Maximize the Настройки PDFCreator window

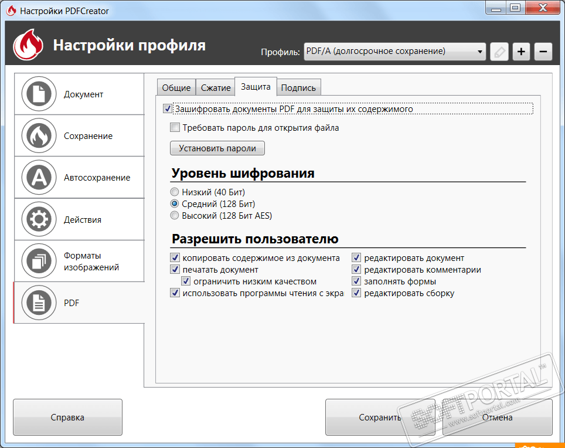coord(516,8)
